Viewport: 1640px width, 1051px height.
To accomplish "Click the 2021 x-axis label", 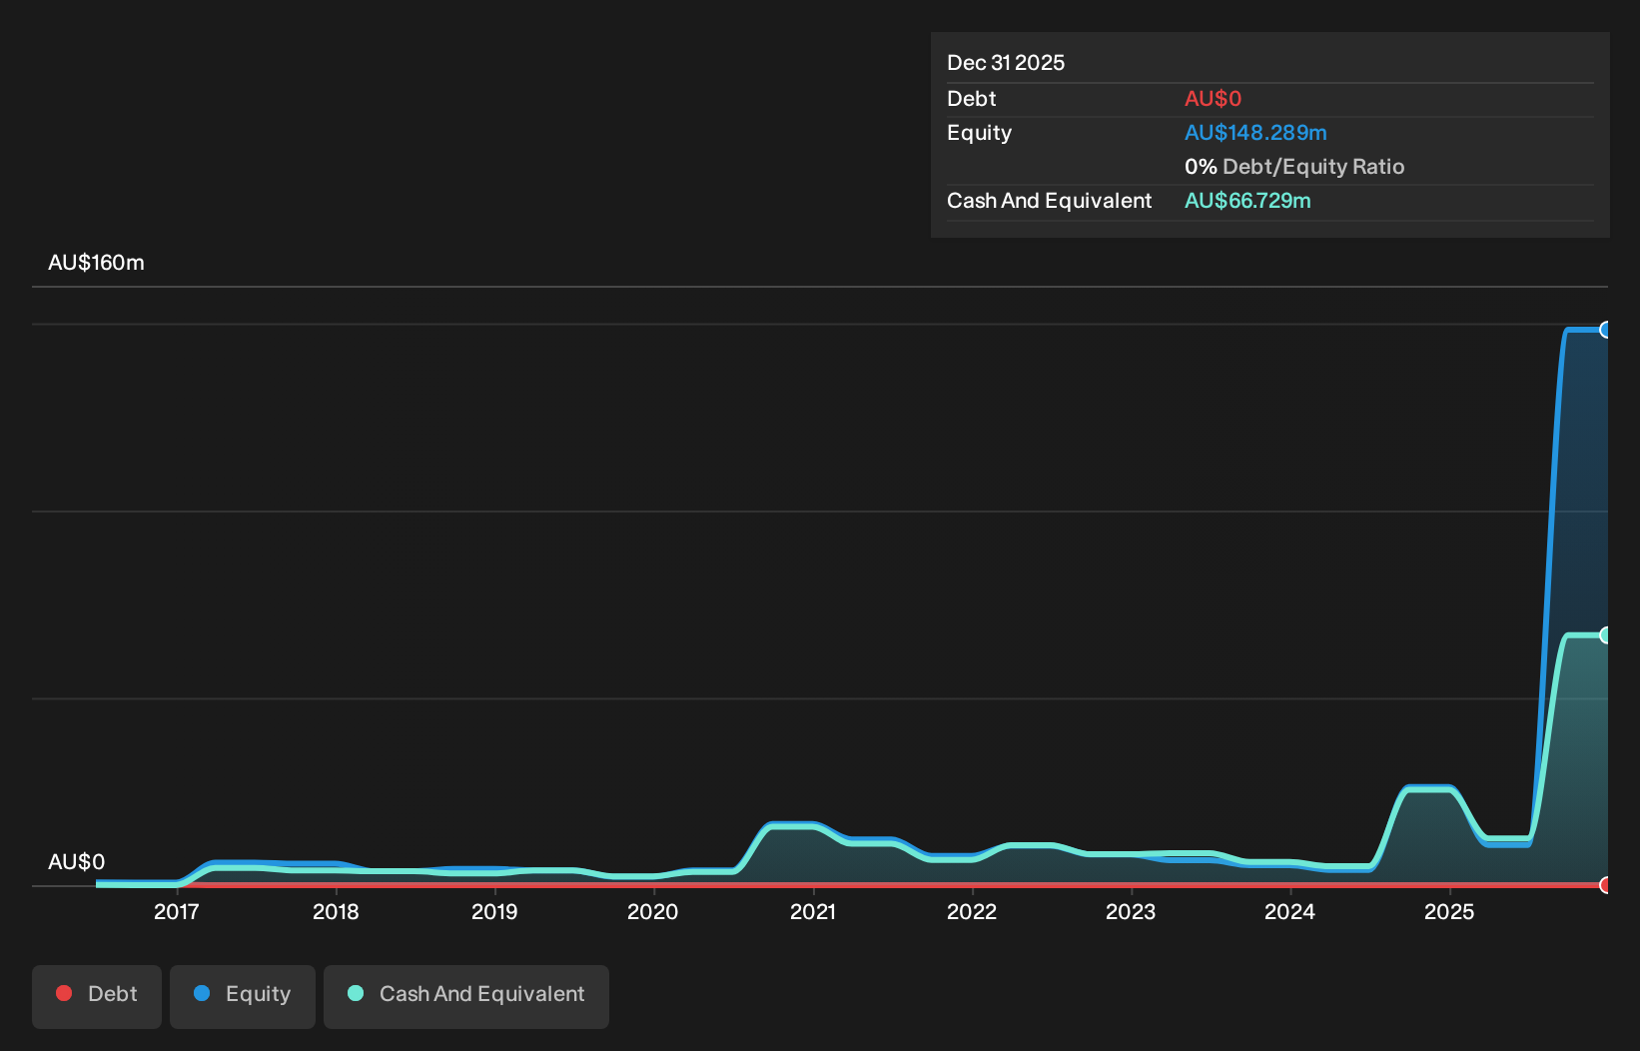I will (813, 911).
